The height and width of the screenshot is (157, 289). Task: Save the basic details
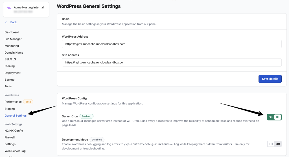(270, 79)
